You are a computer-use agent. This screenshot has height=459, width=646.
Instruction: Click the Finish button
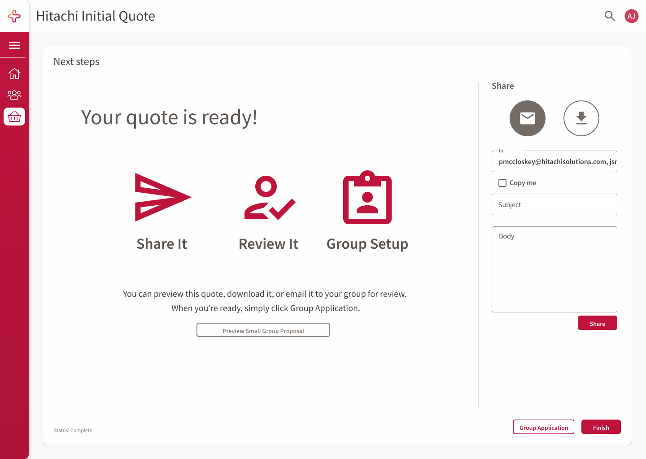point(601,427)
